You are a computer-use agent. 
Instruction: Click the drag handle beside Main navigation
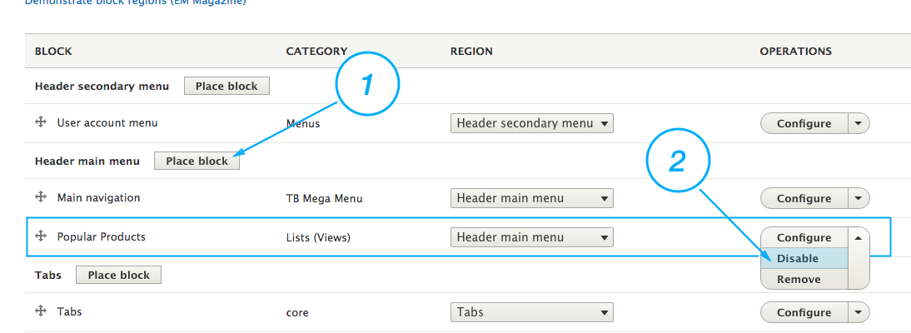coord(41,197)
